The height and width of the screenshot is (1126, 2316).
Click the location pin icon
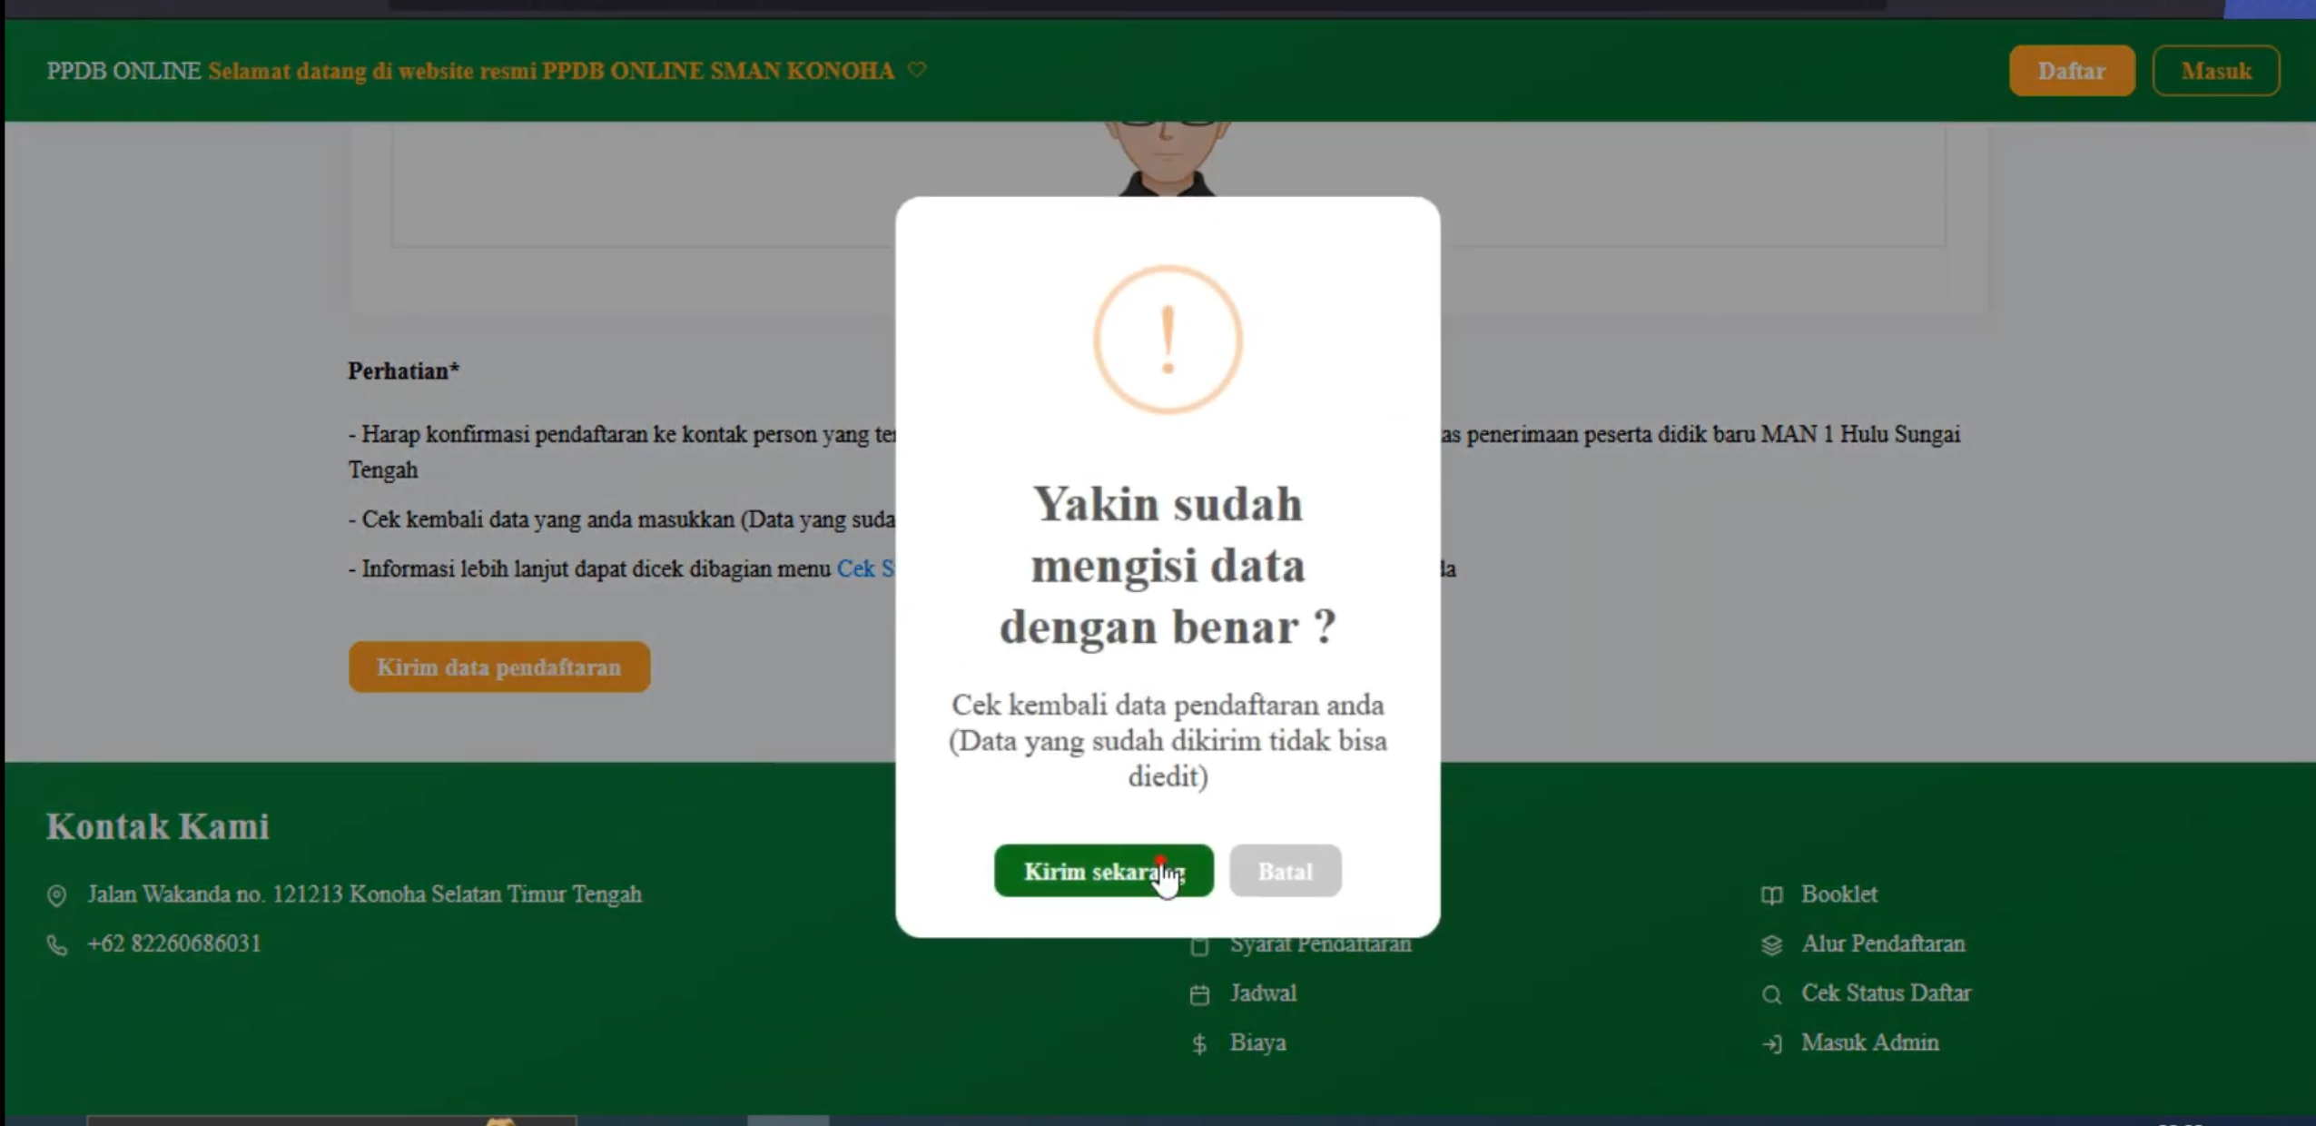pos(56,895)
